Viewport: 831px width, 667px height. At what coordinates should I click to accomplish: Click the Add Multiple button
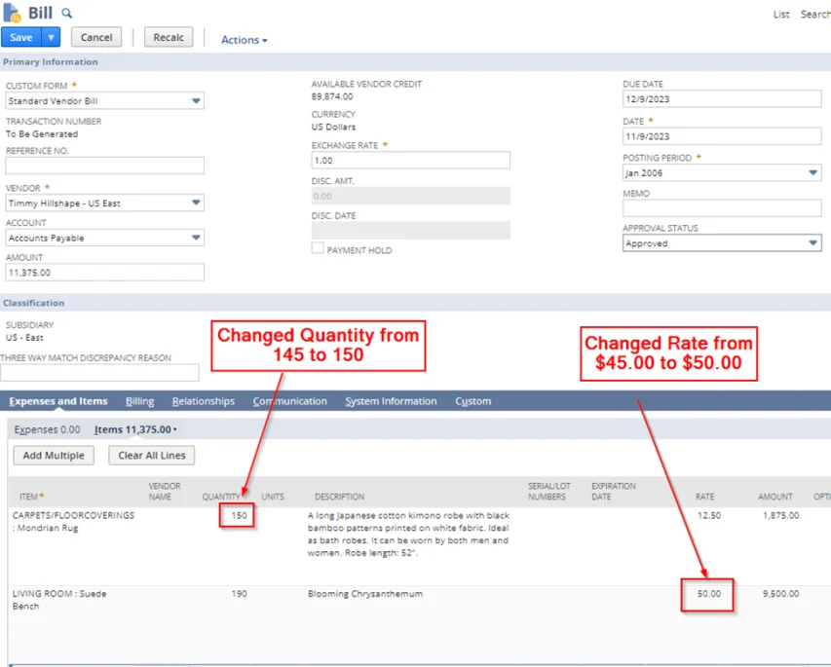[54, 455]
